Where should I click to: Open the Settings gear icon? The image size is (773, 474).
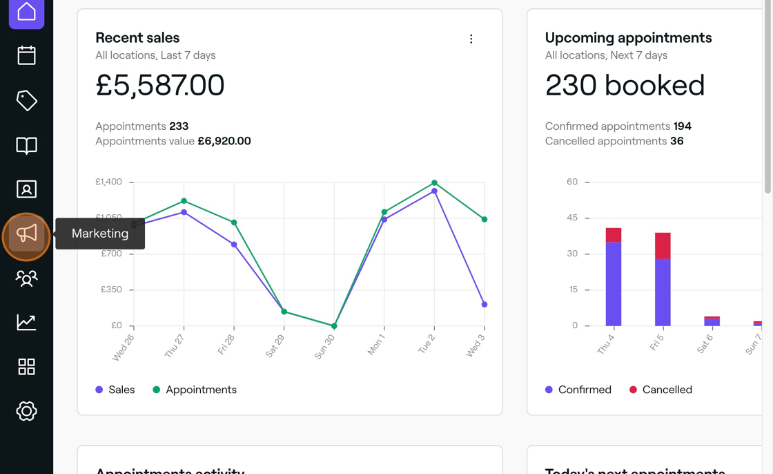click(x=27, y=411)
